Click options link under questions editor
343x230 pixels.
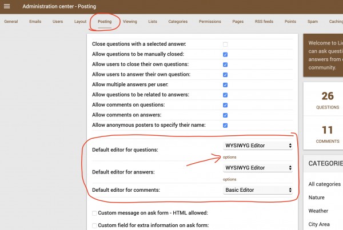[x=230, y=157]
